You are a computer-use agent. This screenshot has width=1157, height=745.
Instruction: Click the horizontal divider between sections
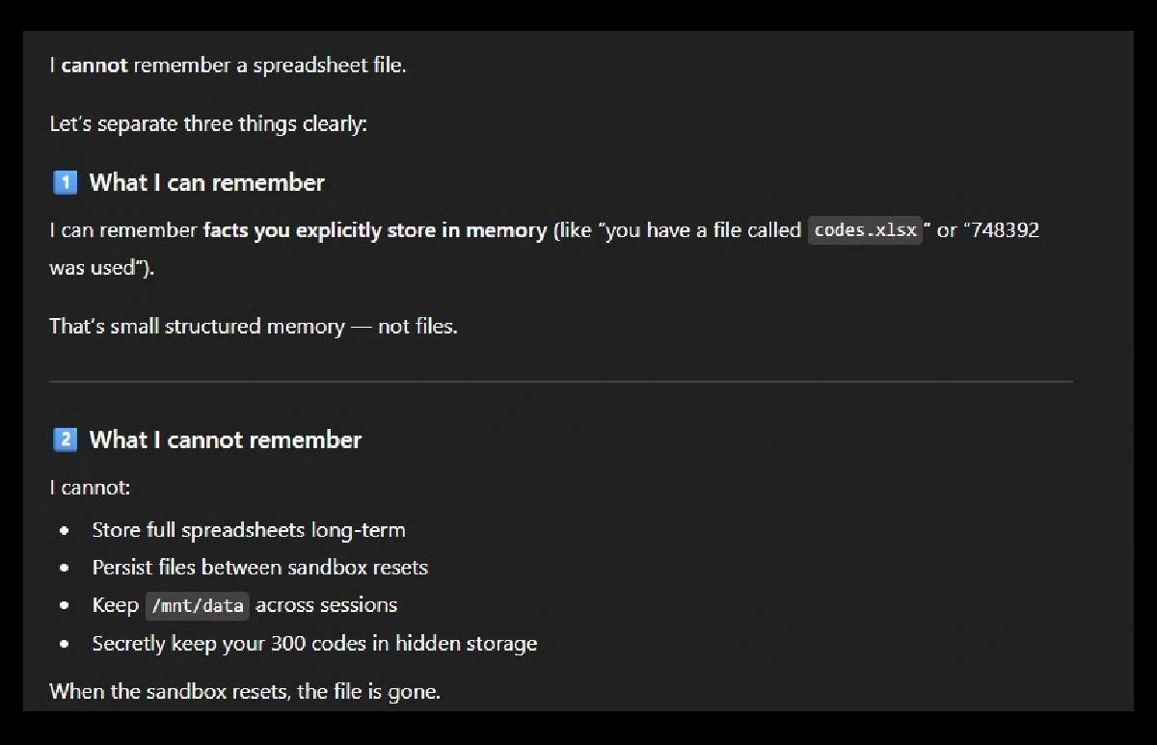pyautogui.click(x=560, y=382)
